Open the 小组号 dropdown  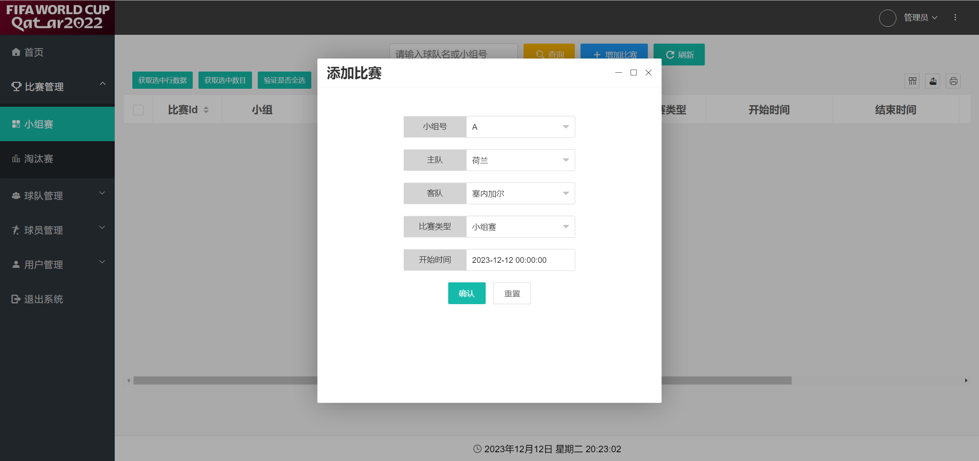[x=520, y=127]
